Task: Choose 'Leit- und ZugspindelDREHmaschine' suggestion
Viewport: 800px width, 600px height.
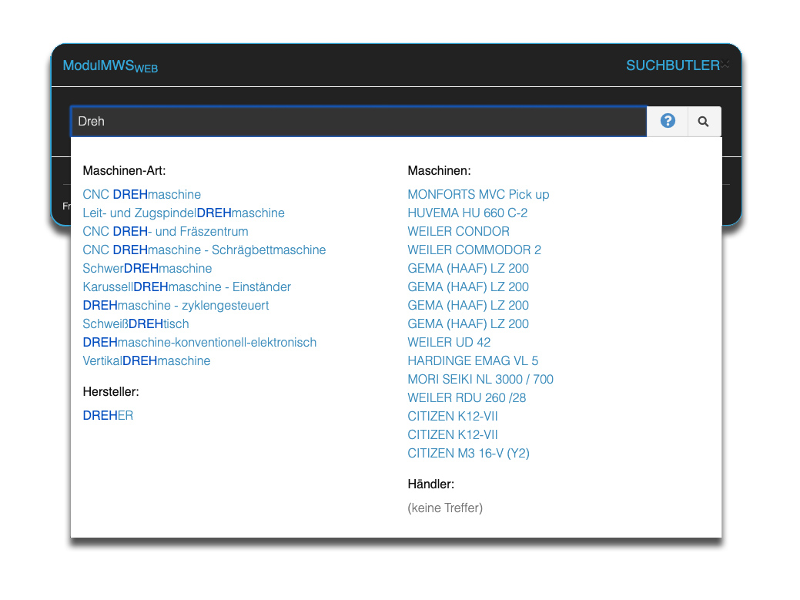Action: click(x=183, y=213)
